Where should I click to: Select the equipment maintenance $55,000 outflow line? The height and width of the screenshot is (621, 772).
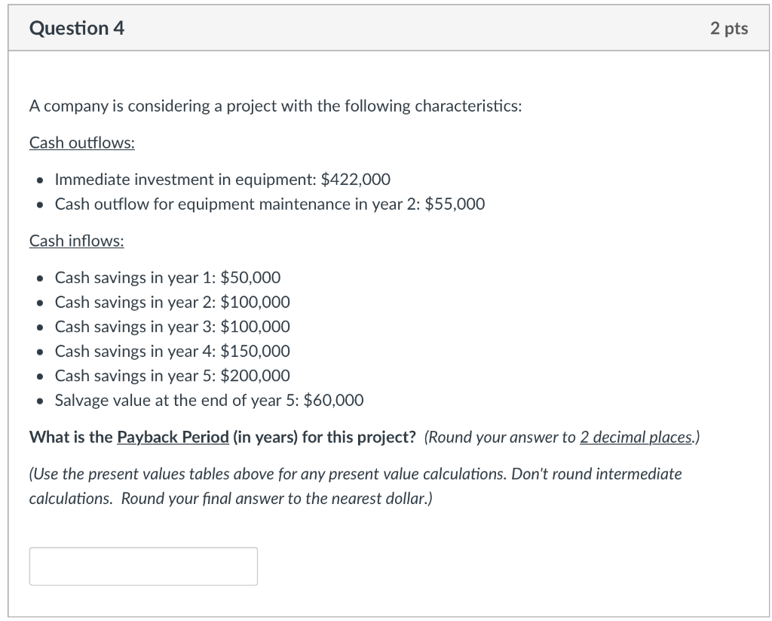click(x=270, y=204)
